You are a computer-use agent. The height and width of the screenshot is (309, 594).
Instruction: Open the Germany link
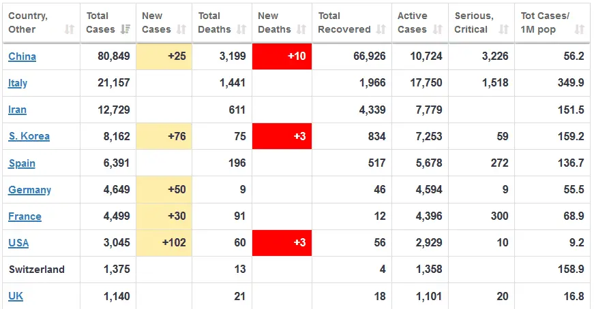[29, 190]
